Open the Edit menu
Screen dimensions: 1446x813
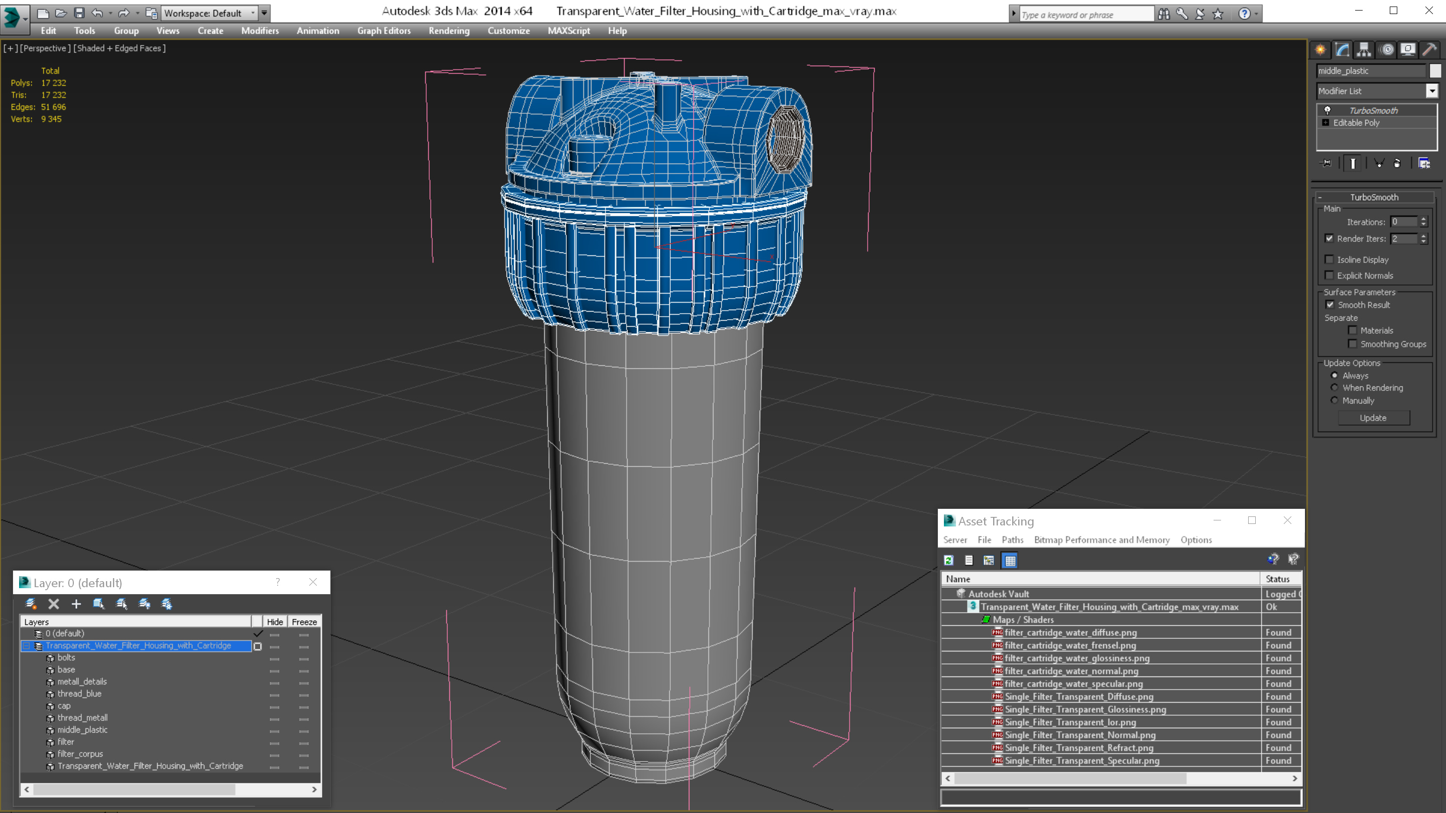coord(48,31)
